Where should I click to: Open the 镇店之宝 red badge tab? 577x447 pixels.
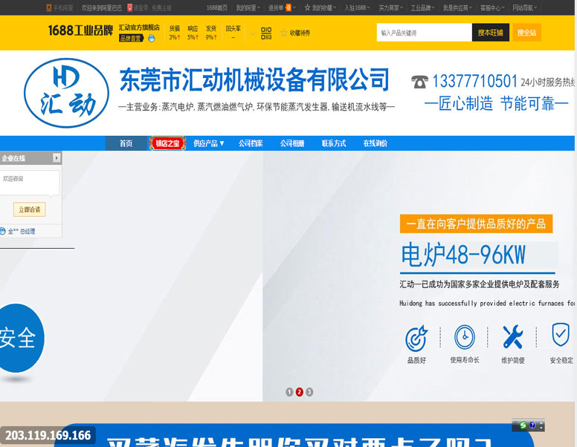click(167, 143)
